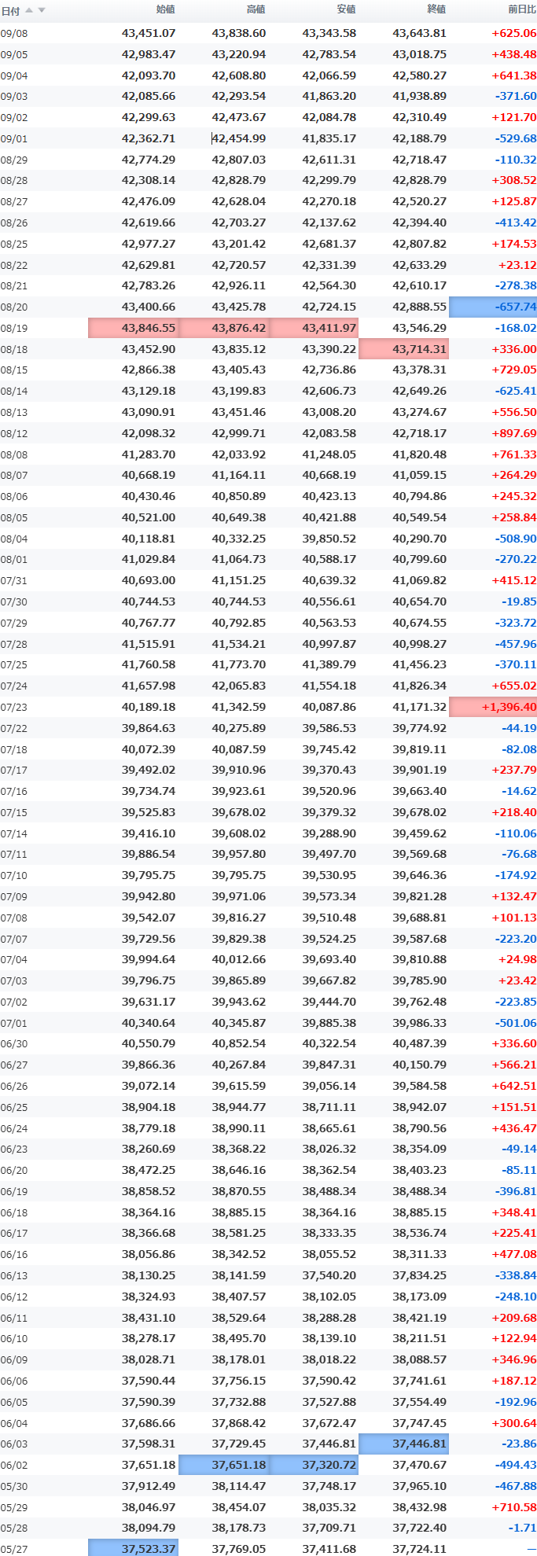Select closing price 39,646.36
This screenshot has width=537, height=1556.
(x=419, y=875)
